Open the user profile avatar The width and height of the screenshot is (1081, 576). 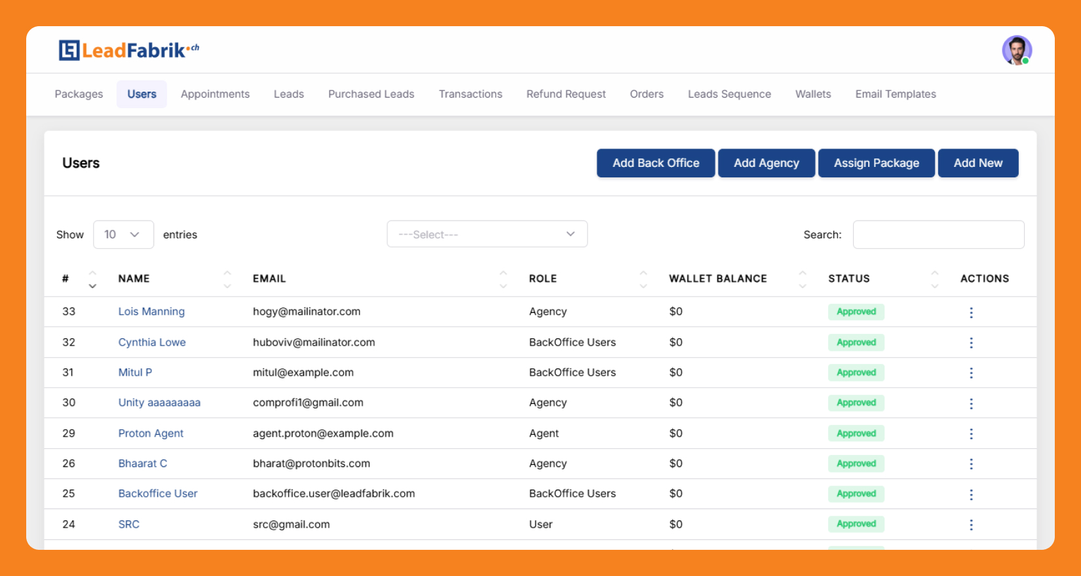point(1016,50)
